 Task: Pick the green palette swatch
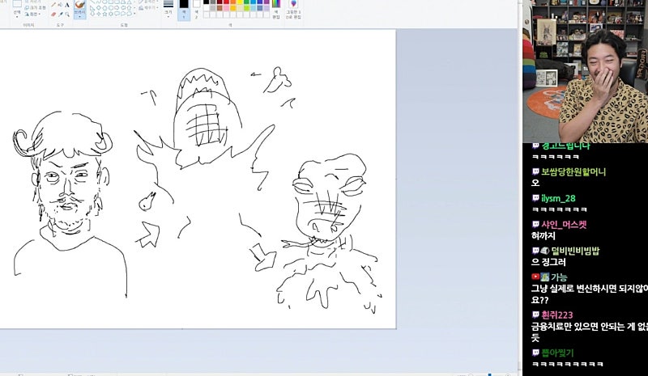[246, 2]
